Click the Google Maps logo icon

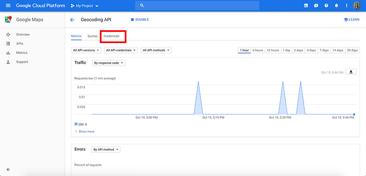click(x=8, y=19)
